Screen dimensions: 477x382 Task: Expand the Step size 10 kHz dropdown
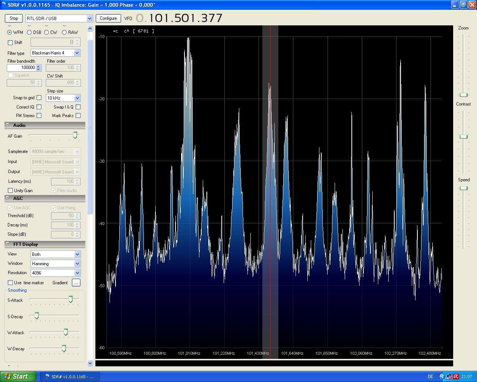[x=77, y=98]
